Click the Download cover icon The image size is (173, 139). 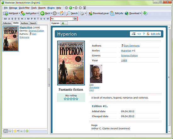(90, 13)
